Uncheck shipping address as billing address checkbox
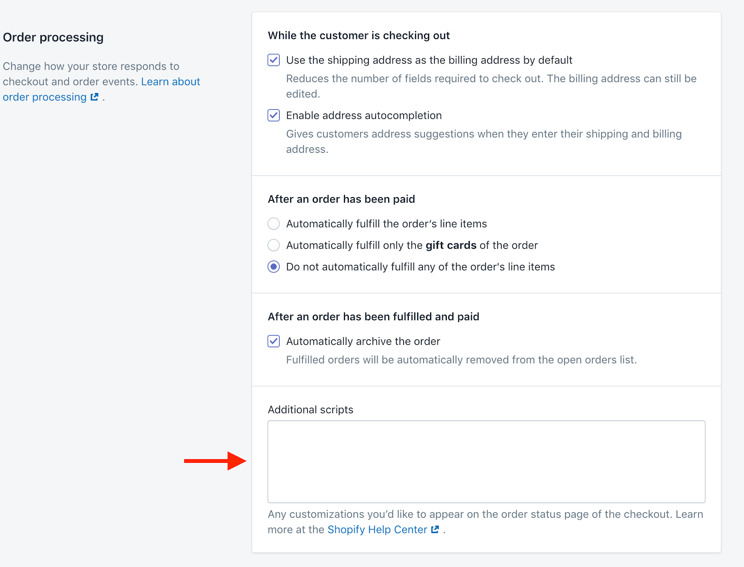The height and width of the screenshot is (567, 744). point(273,60)
